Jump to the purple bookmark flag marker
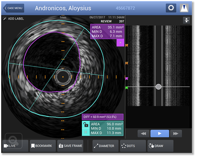This screenshot has width=197, height=158. click(127, 78)
